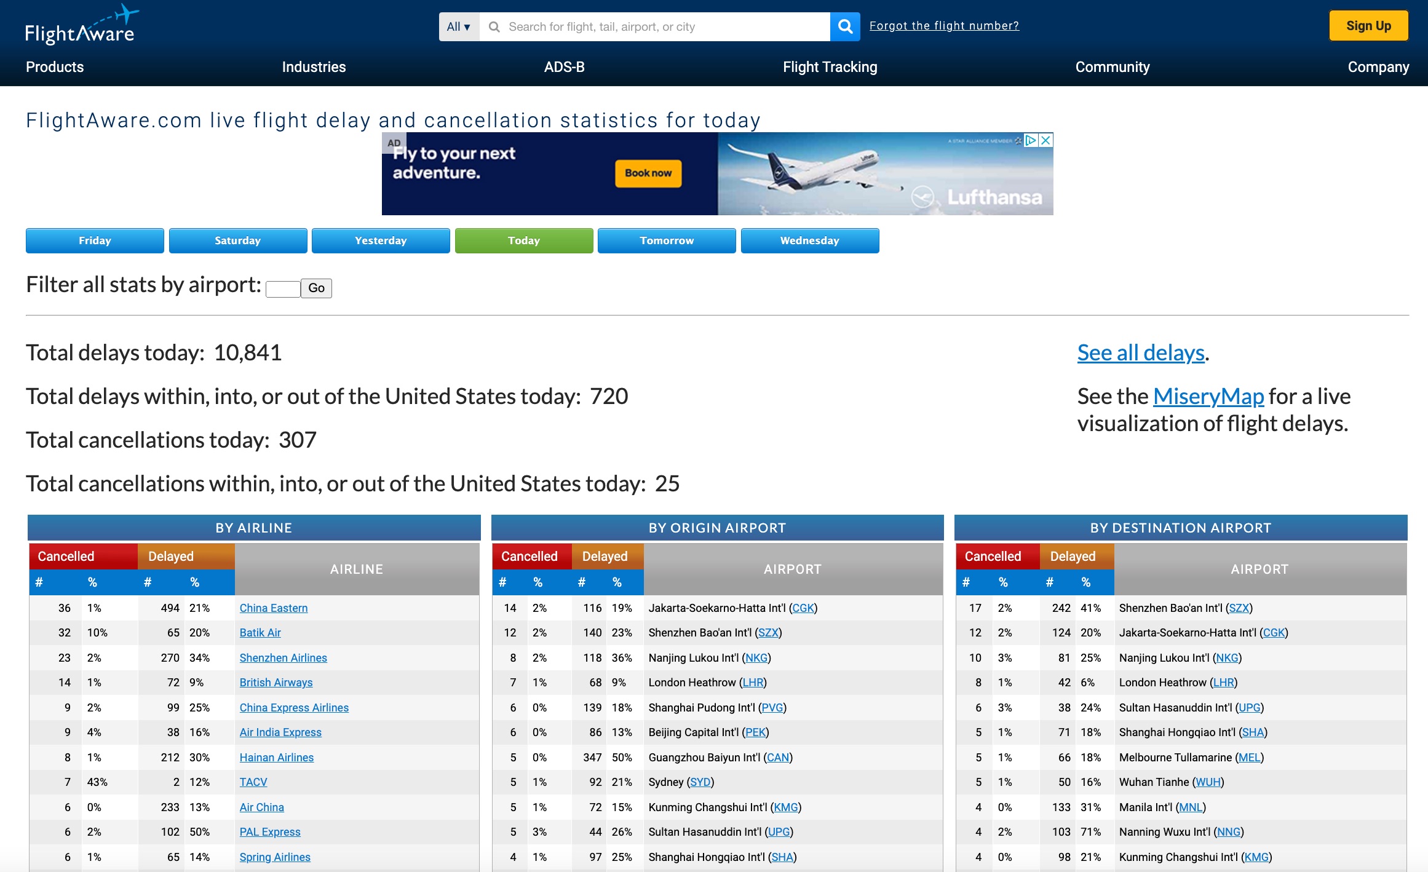Click the Sign Up button
The width and height of the screenshot is (1428, 872).
pyautogui.click(x=1368, y=26)
